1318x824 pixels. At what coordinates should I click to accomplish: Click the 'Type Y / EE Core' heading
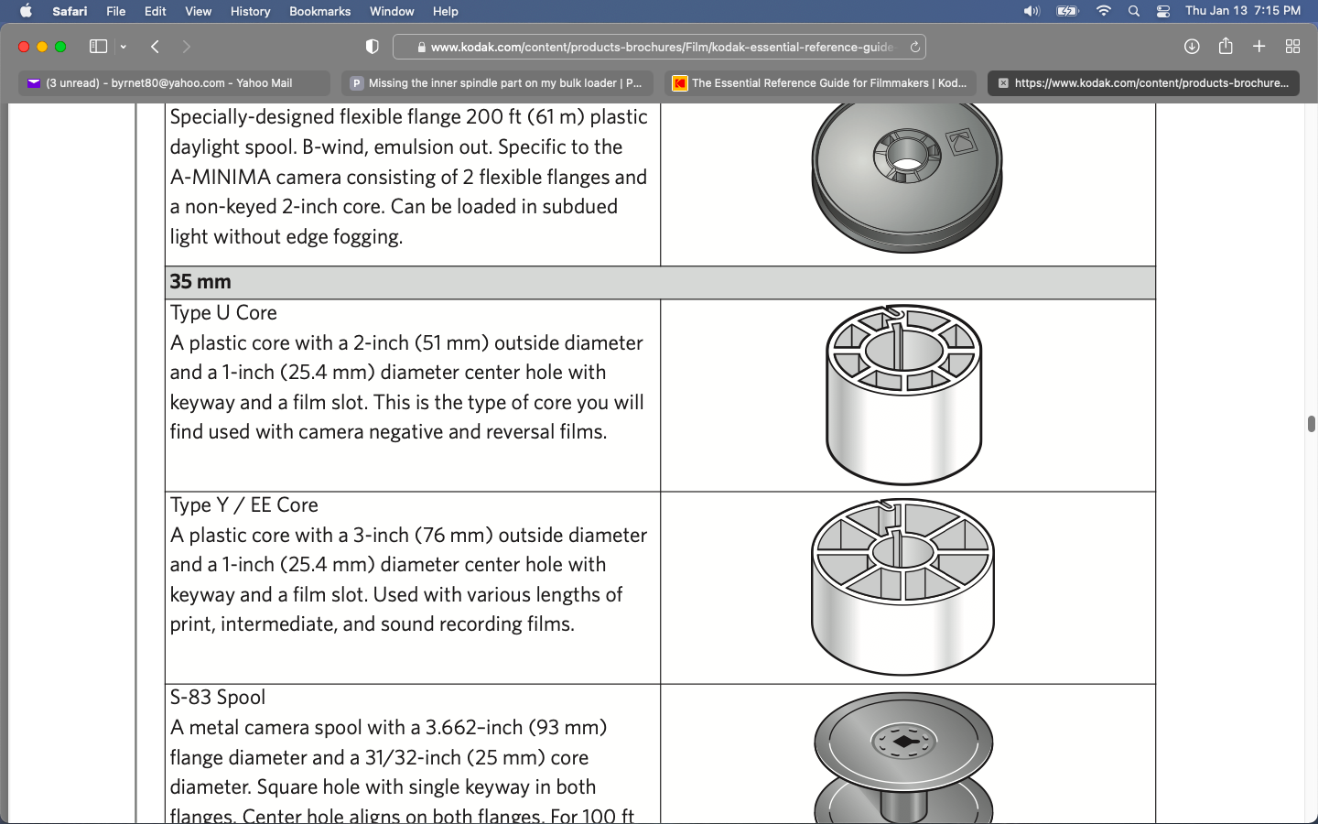pyautogui.click(x=244, y=505)
